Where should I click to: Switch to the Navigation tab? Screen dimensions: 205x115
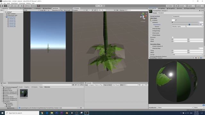[171, 8]
